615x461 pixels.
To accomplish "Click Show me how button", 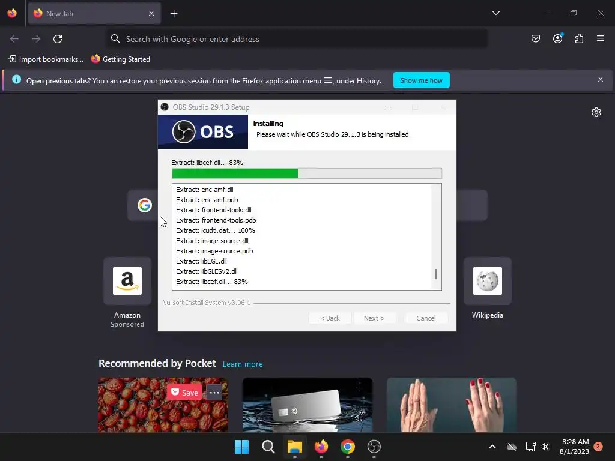I will tap(421, 80).
